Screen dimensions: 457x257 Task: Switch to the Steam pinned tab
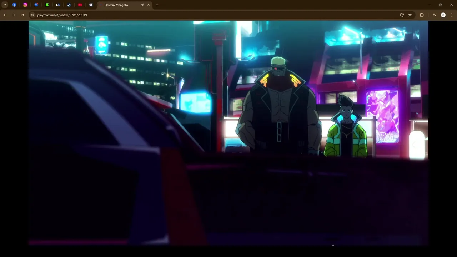(x=69, y=5)
